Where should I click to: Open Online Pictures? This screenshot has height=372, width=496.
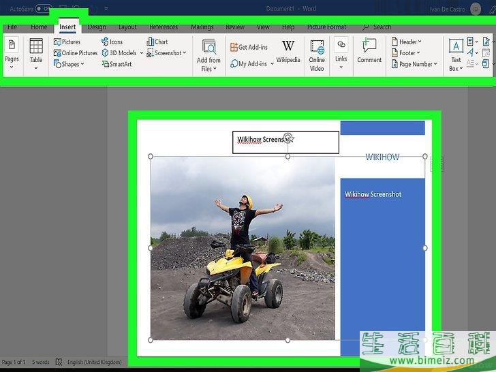[75, 53]
